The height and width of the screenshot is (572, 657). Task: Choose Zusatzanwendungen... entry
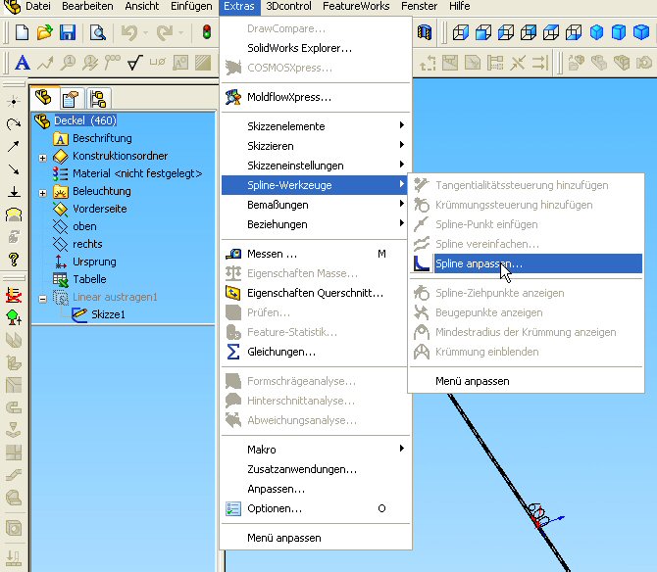[302, 469]
